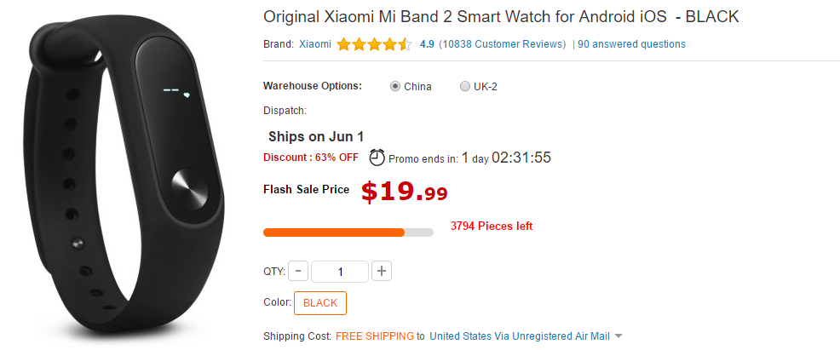Image resolution: width=840 pixels, height=350 pixels.
Task: Open the 90 answered questions link
Action: [x=631, y=44]
